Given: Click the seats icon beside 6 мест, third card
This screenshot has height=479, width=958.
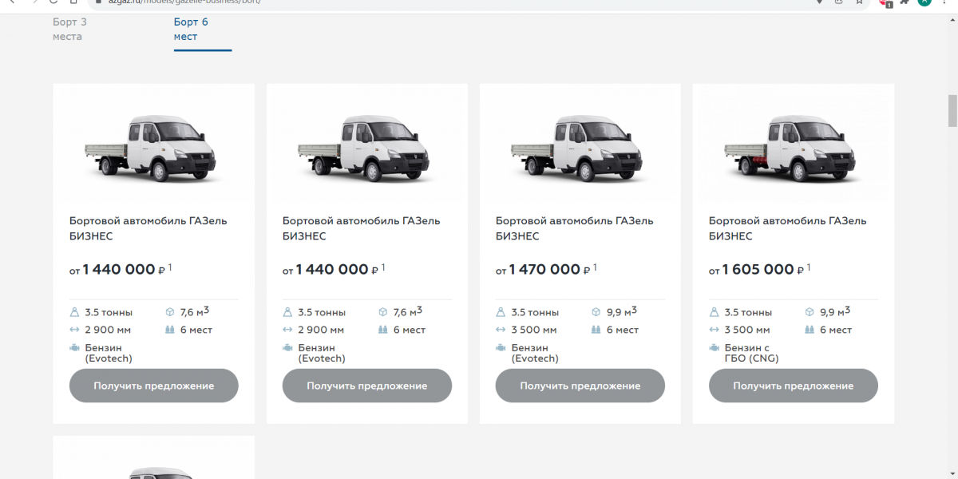Looking at the screenshot, I should [x=596, y=330].
